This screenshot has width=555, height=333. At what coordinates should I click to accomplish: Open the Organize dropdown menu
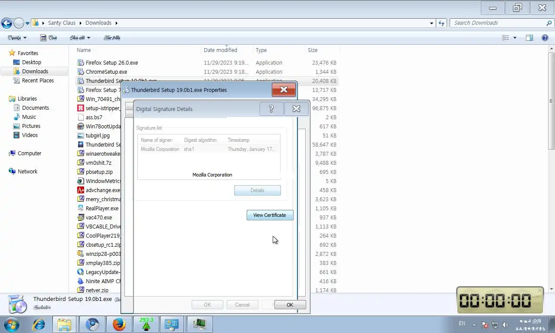[x=17, y=38]
